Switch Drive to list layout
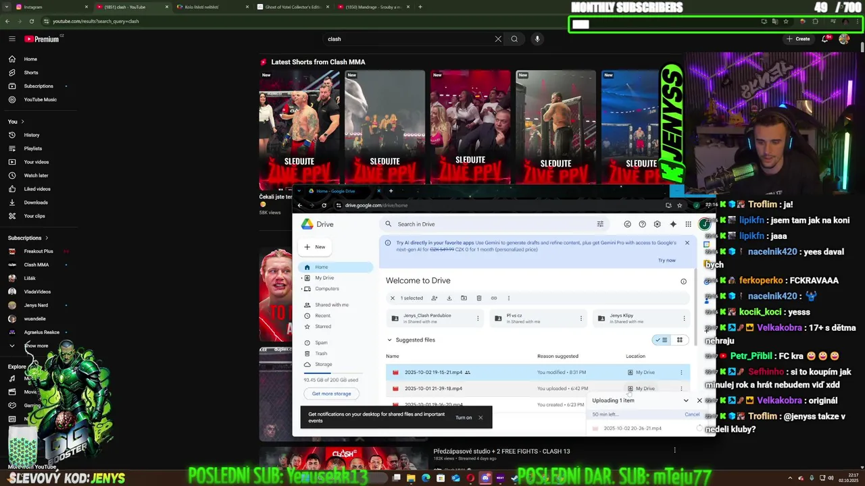Viewport: 865px width, 486px height. [660, 340]
